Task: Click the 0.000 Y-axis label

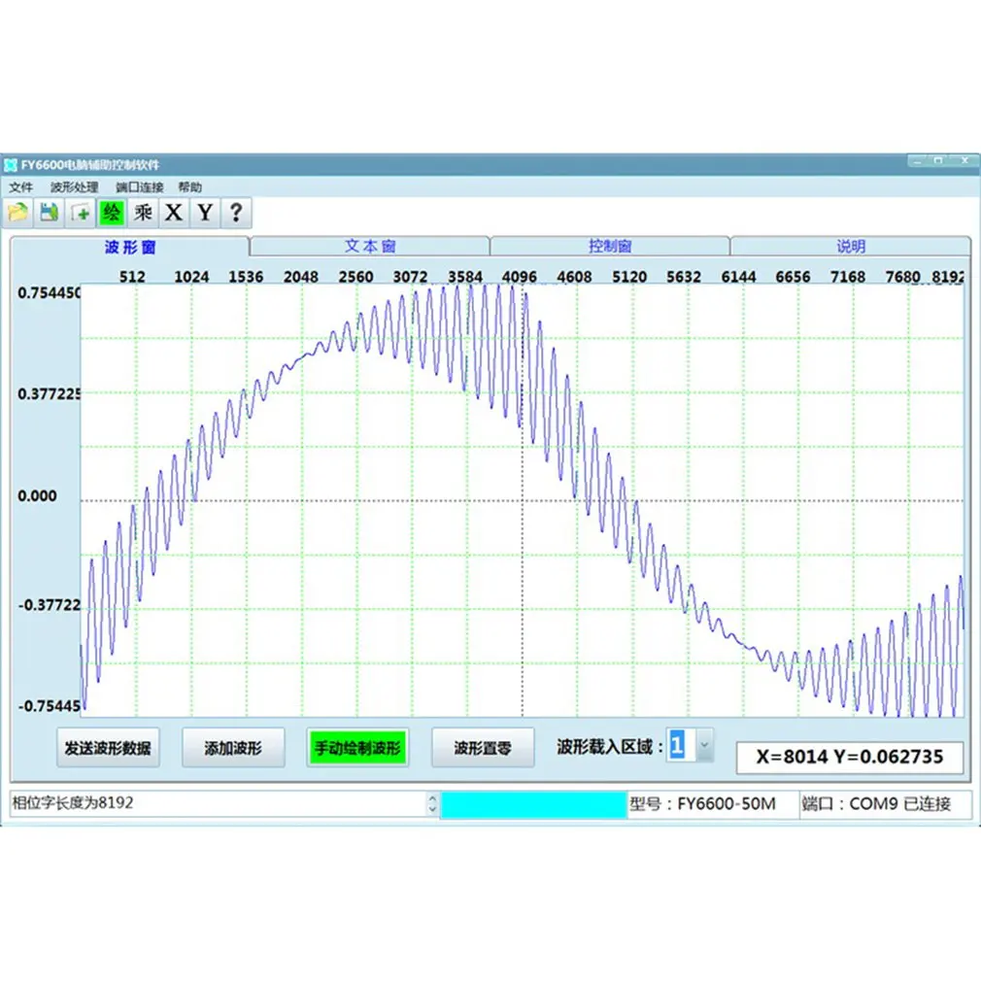Action: pyautogui.click(x=37, y=496)
